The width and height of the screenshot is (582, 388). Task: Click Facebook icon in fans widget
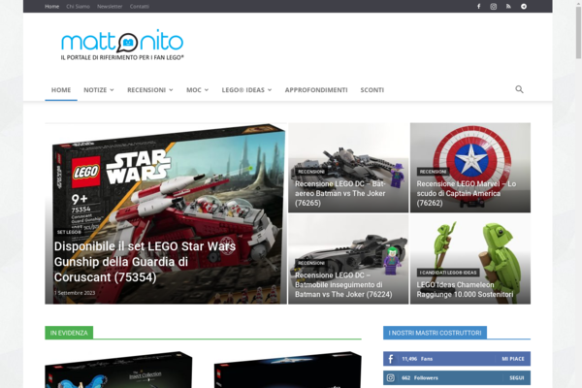(391, 359)
